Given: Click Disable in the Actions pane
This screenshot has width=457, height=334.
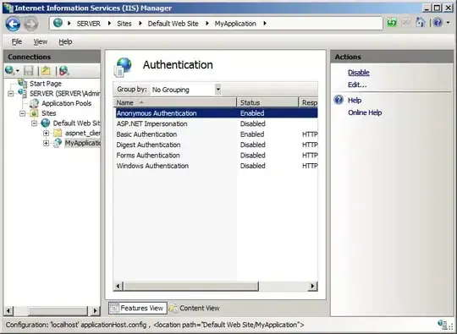Looking at the screenshot, I should (x=359, y=73).
